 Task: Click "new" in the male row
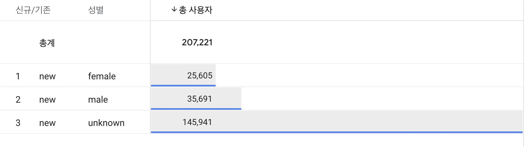[47, 99]
